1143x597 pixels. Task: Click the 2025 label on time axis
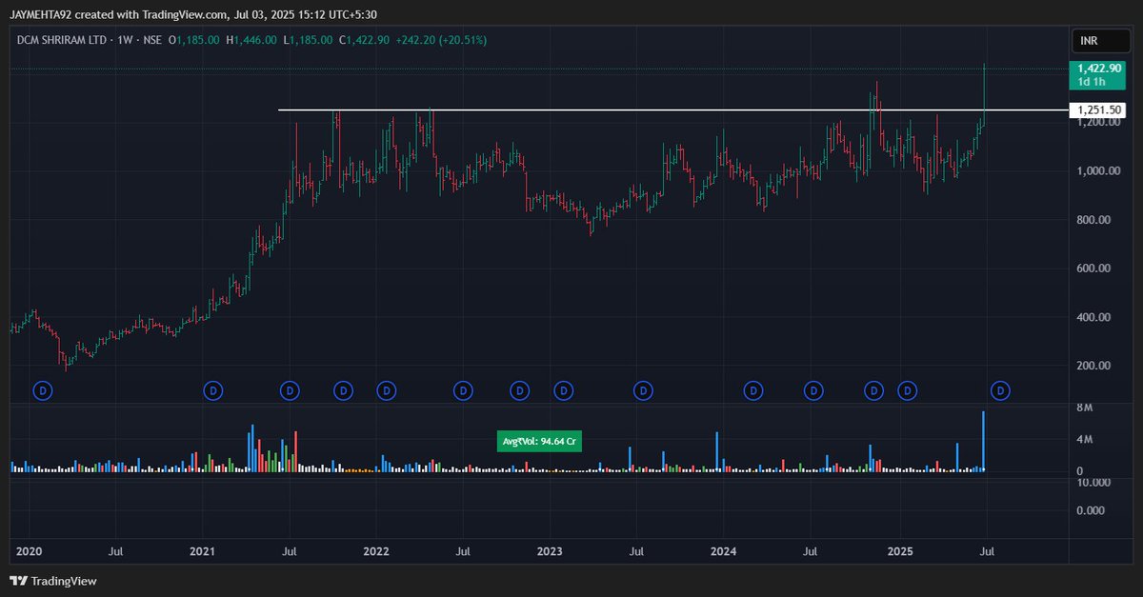pyautogui.click(x=901, y=550)
